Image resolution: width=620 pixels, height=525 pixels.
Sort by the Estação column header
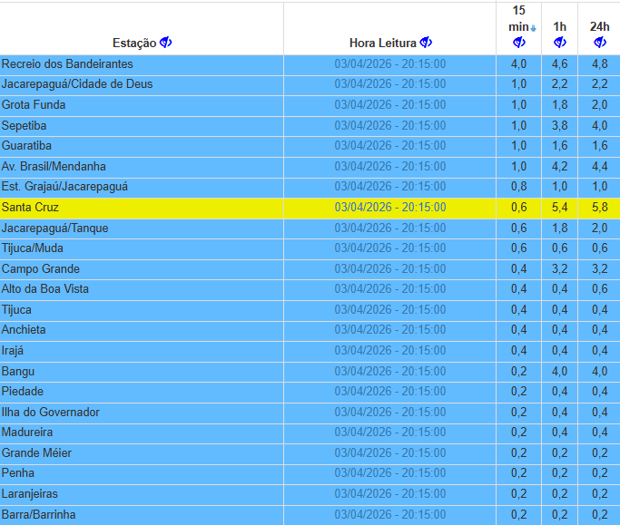[134, 43]
